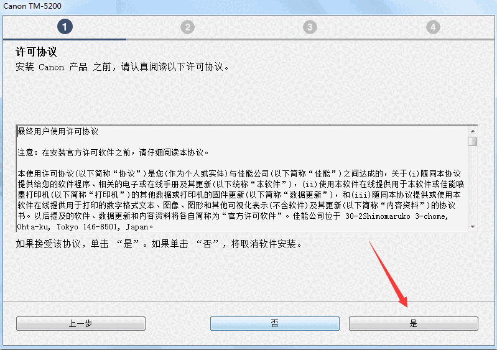497x350 pixels.
Task: Decline the agreement with 否 button
Action: click(x=275, y=323)
